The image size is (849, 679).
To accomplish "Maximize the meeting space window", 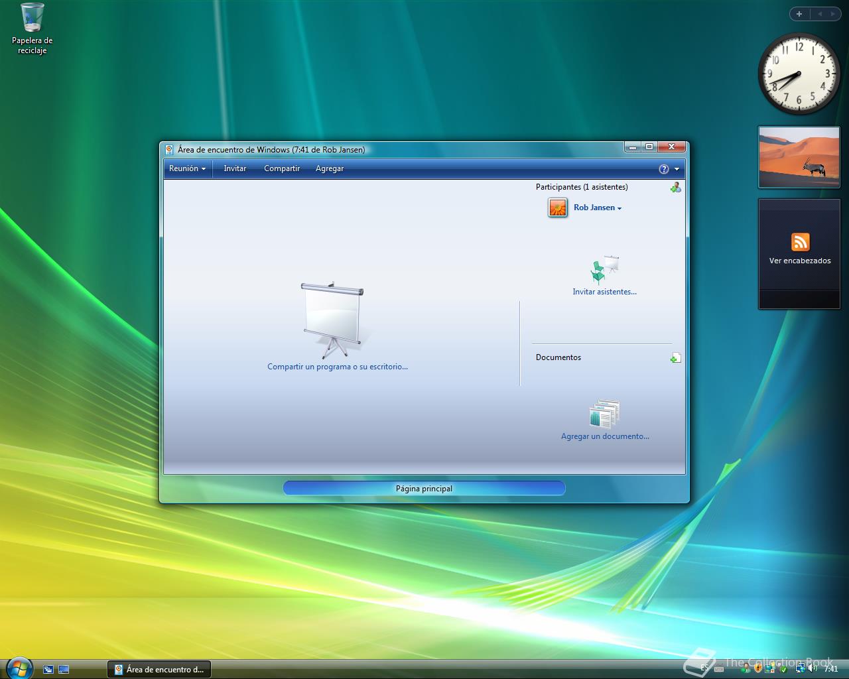I will click(649, 147).
